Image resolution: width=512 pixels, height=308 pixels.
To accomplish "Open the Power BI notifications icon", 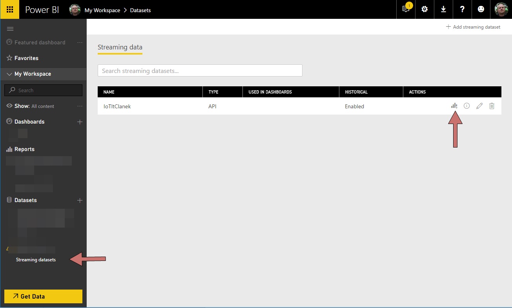I will click(406, 9).
